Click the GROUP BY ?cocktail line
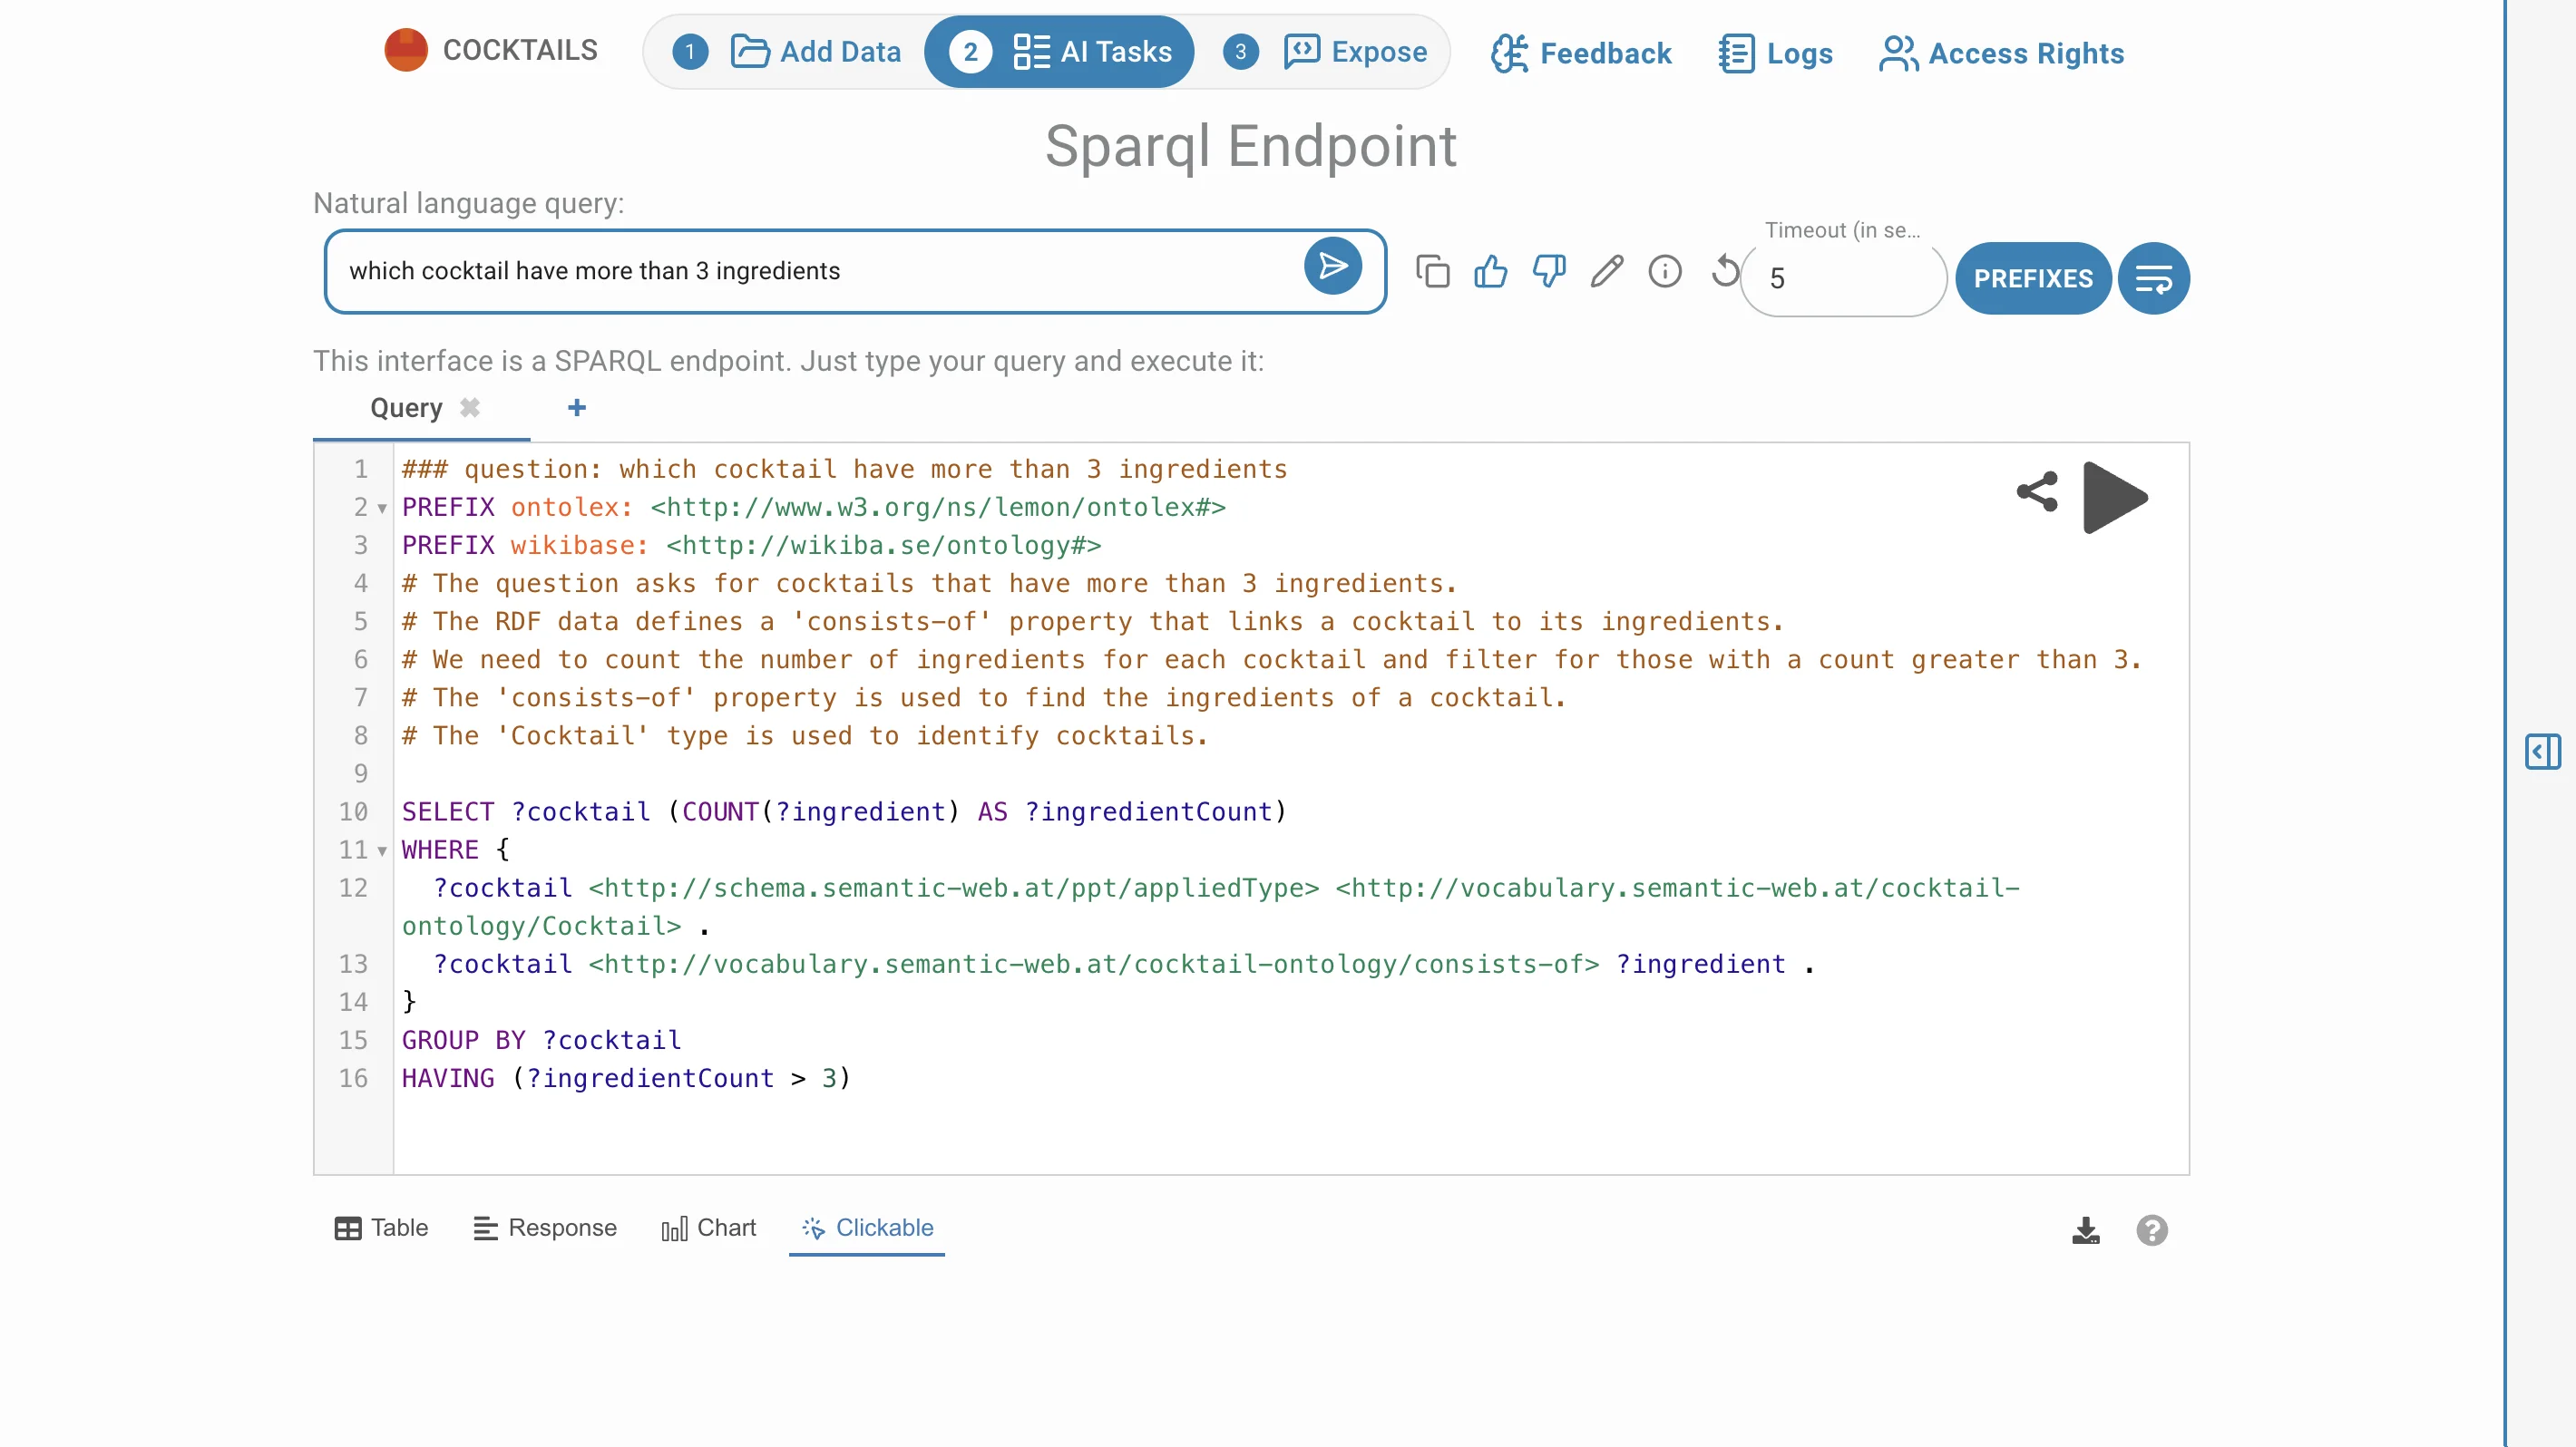The width and height of the screenshot is (2576, 1447). 541,1040
